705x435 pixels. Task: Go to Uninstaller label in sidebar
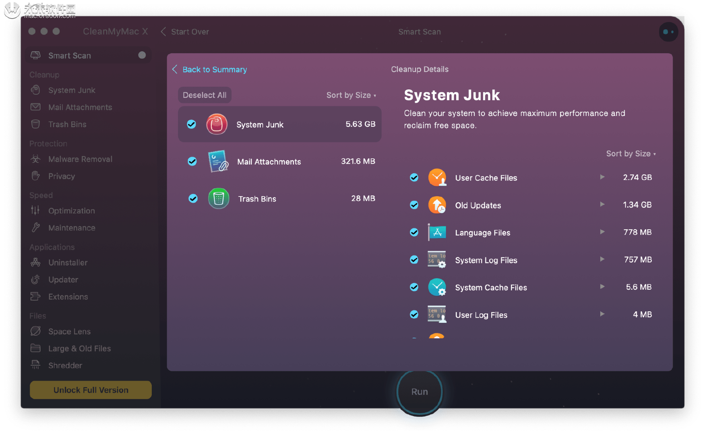pyautogui.click(x=68, y=263)
